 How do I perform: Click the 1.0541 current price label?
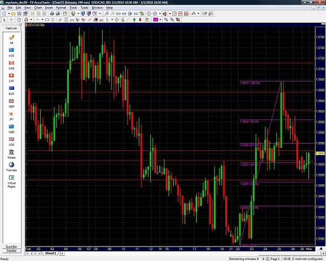320,153
